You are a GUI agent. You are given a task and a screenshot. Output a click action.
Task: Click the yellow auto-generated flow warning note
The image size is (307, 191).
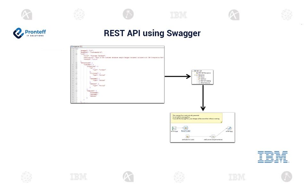(196, 117)
